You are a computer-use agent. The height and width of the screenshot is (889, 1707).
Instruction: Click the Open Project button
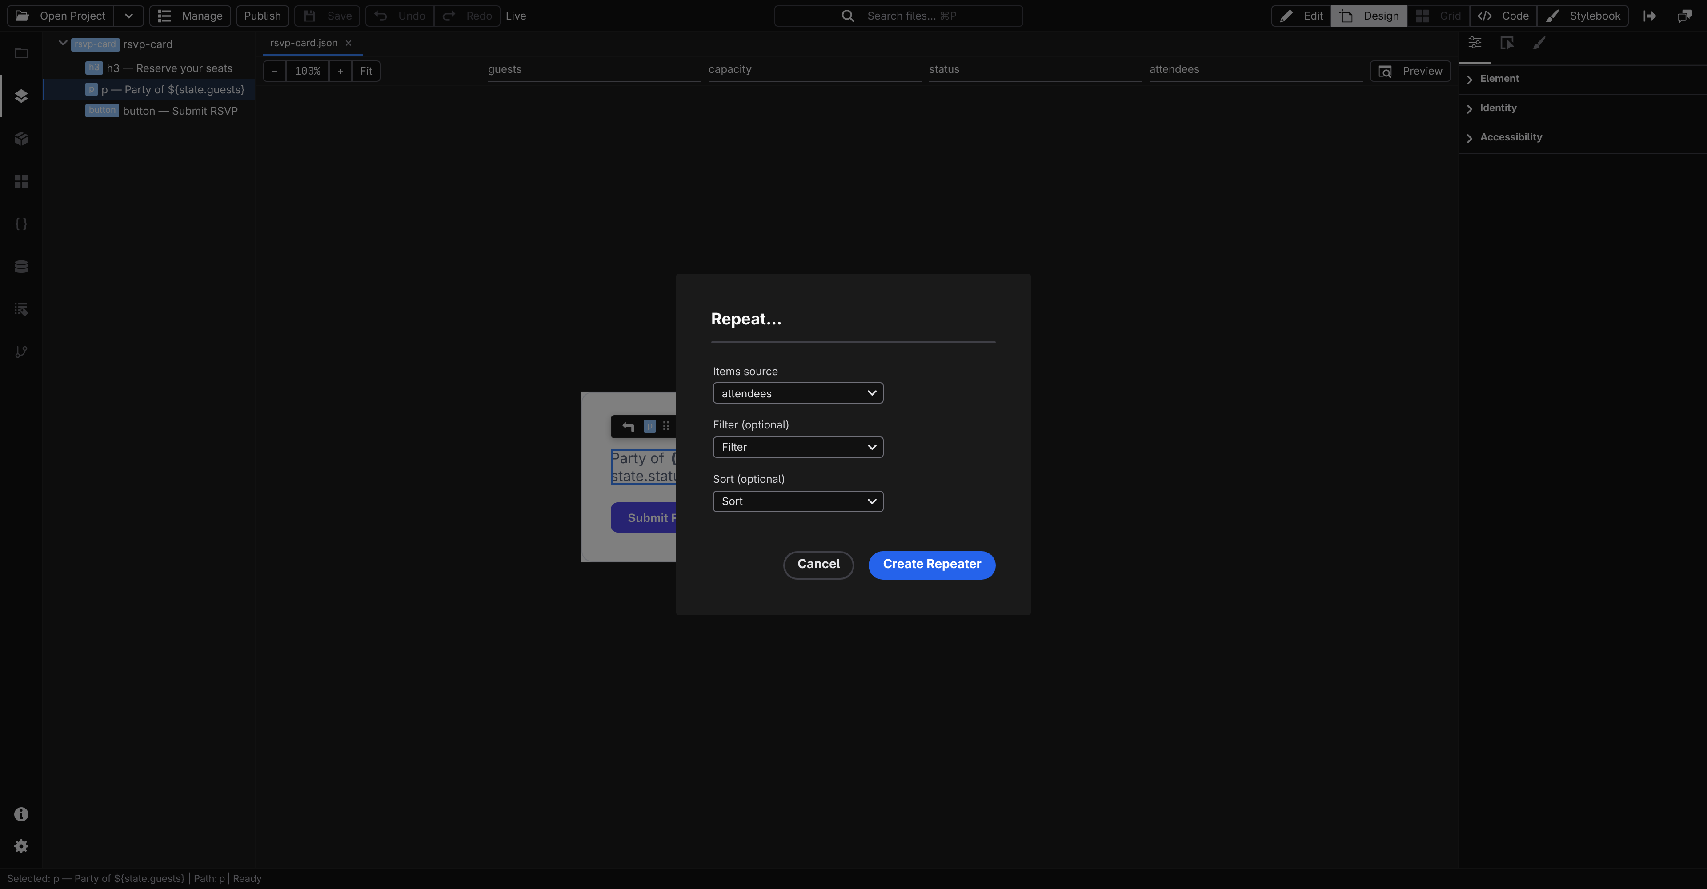pyautogui.click(x=61, y=16)
